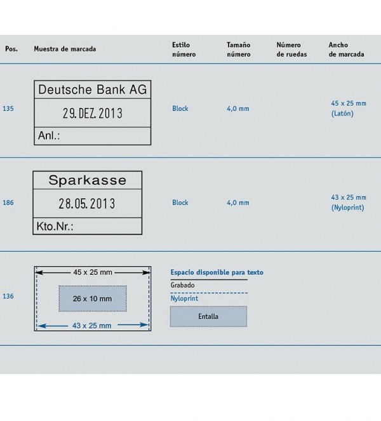The height and width of the screenshot is (421, 381).
Task: Click the 'Tamaño número' column header
Action: point(238,50)
